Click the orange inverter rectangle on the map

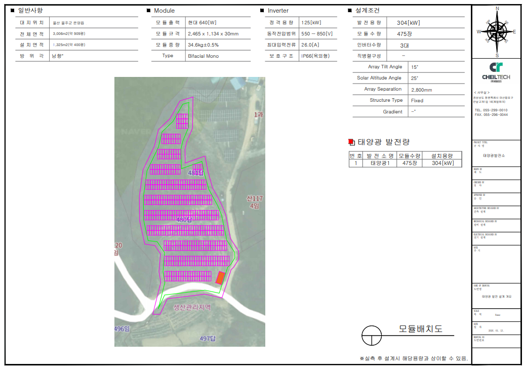click(220, 278)
